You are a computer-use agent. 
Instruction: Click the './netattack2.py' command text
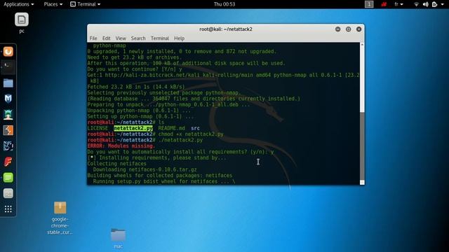(180, 140)
